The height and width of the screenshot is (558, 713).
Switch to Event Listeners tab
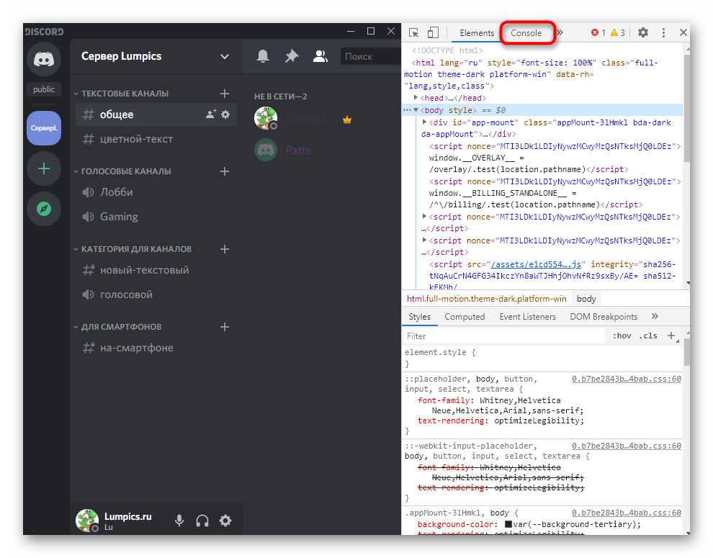click(x=527, y=317)
